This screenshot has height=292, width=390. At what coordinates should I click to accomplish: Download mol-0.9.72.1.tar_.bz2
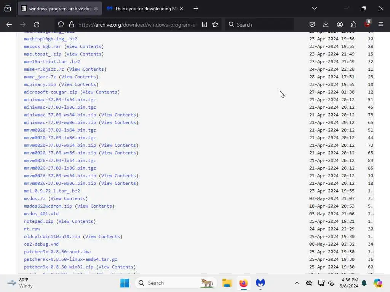[52, 191]
